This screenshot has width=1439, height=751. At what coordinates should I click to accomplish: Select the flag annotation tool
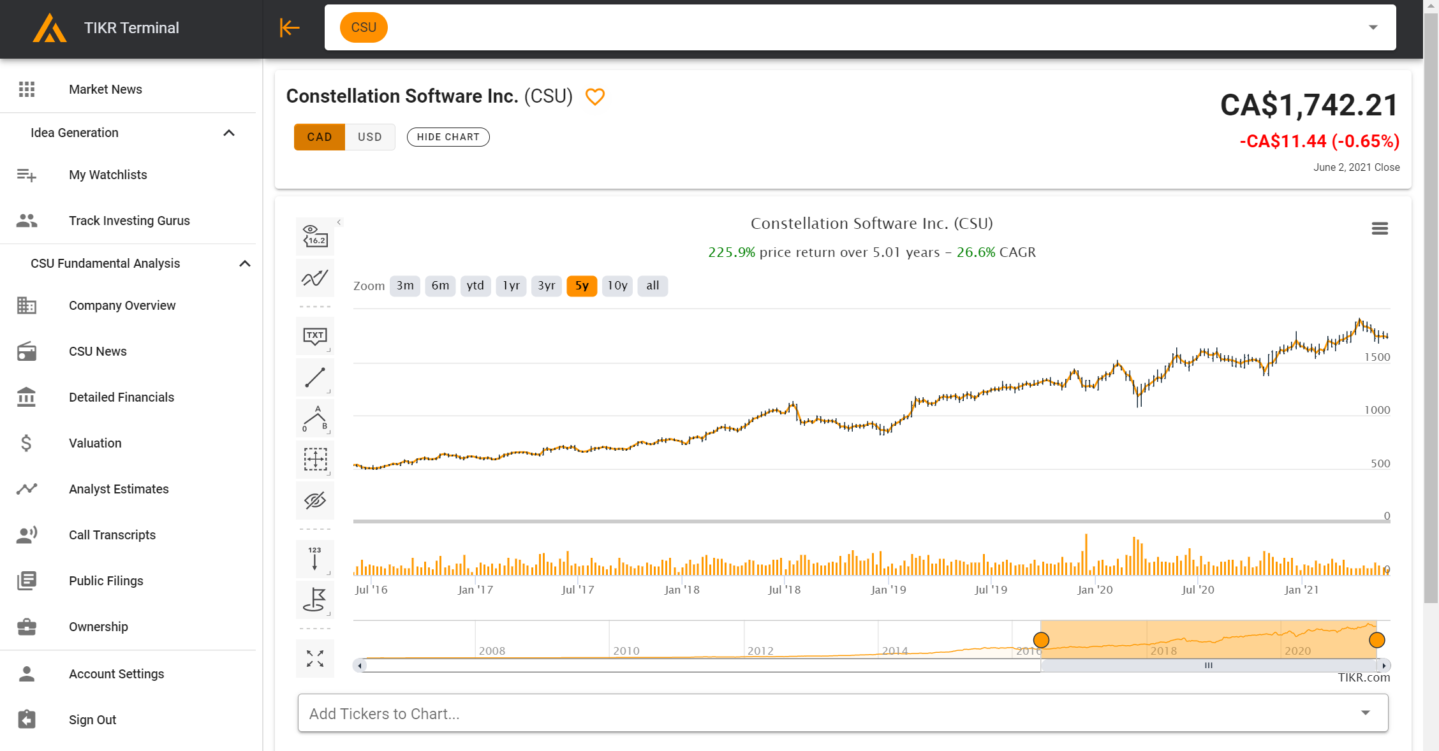pyautogui.click(x=314, y=599)
